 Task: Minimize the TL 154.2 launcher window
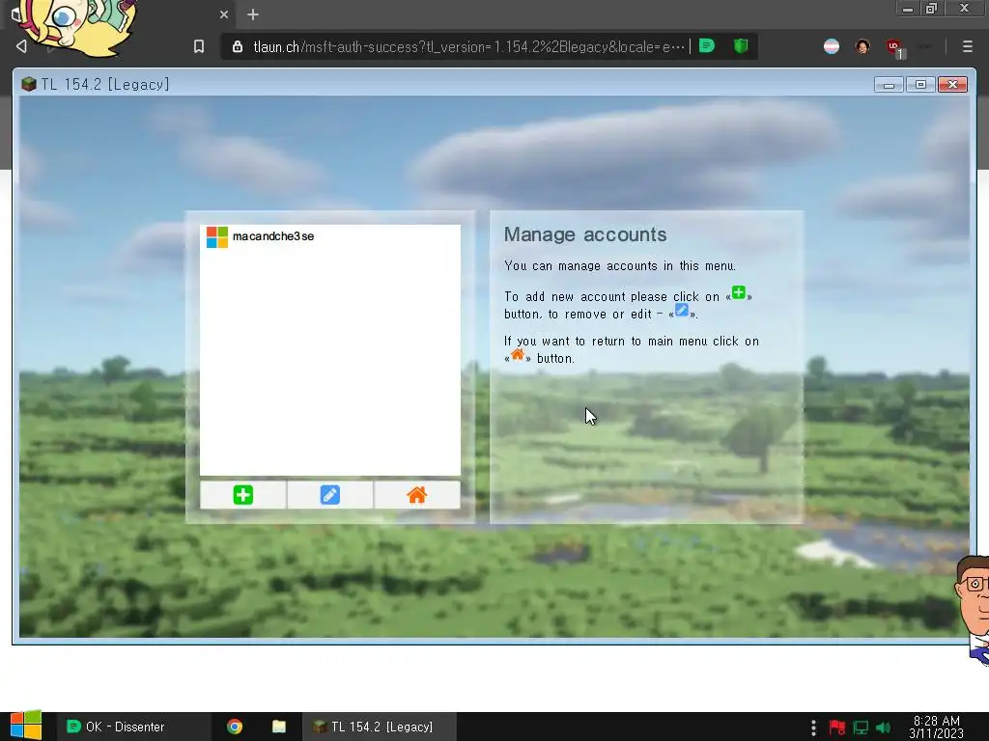coord(889,85)
